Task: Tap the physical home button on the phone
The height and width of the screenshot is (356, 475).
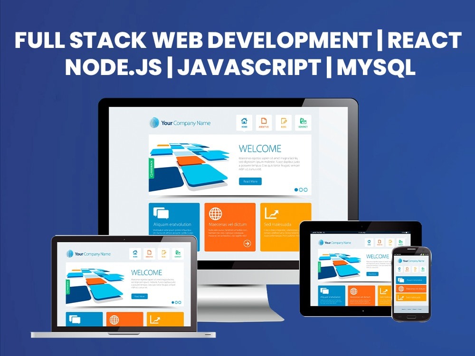Action: pyautogui.click(x=411, y=317)
